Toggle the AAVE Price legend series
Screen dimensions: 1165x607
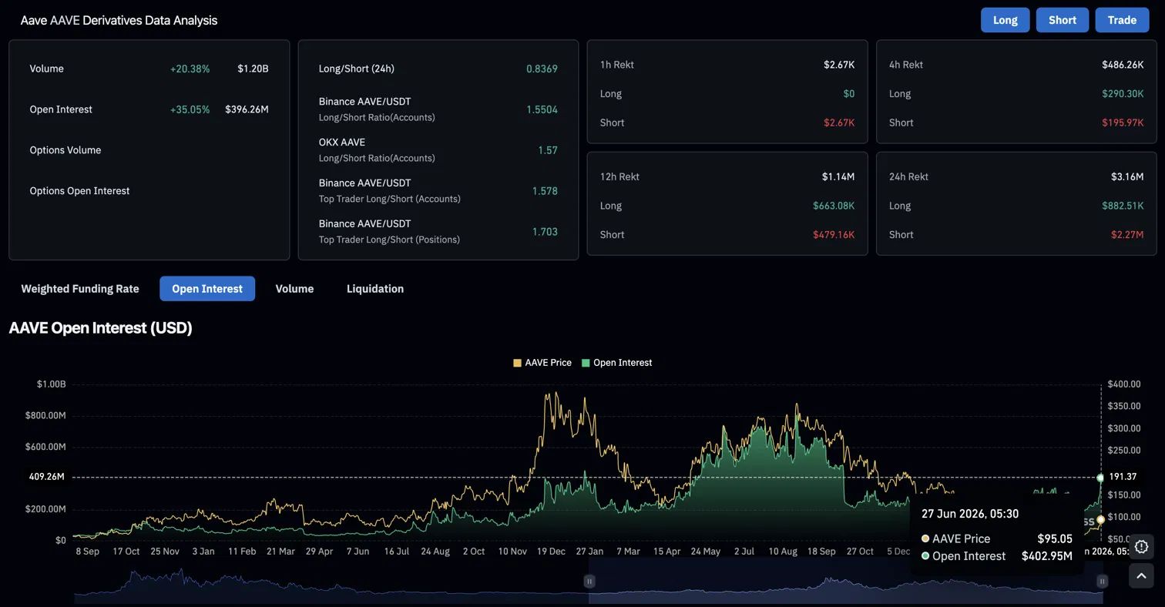click(x=542, y=363)
